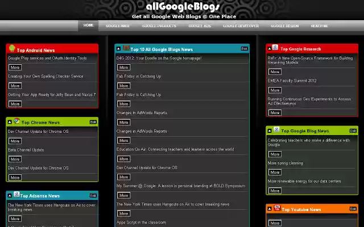
Task: Click the Google icon beside Top Google Blog News
Action: 276,130
